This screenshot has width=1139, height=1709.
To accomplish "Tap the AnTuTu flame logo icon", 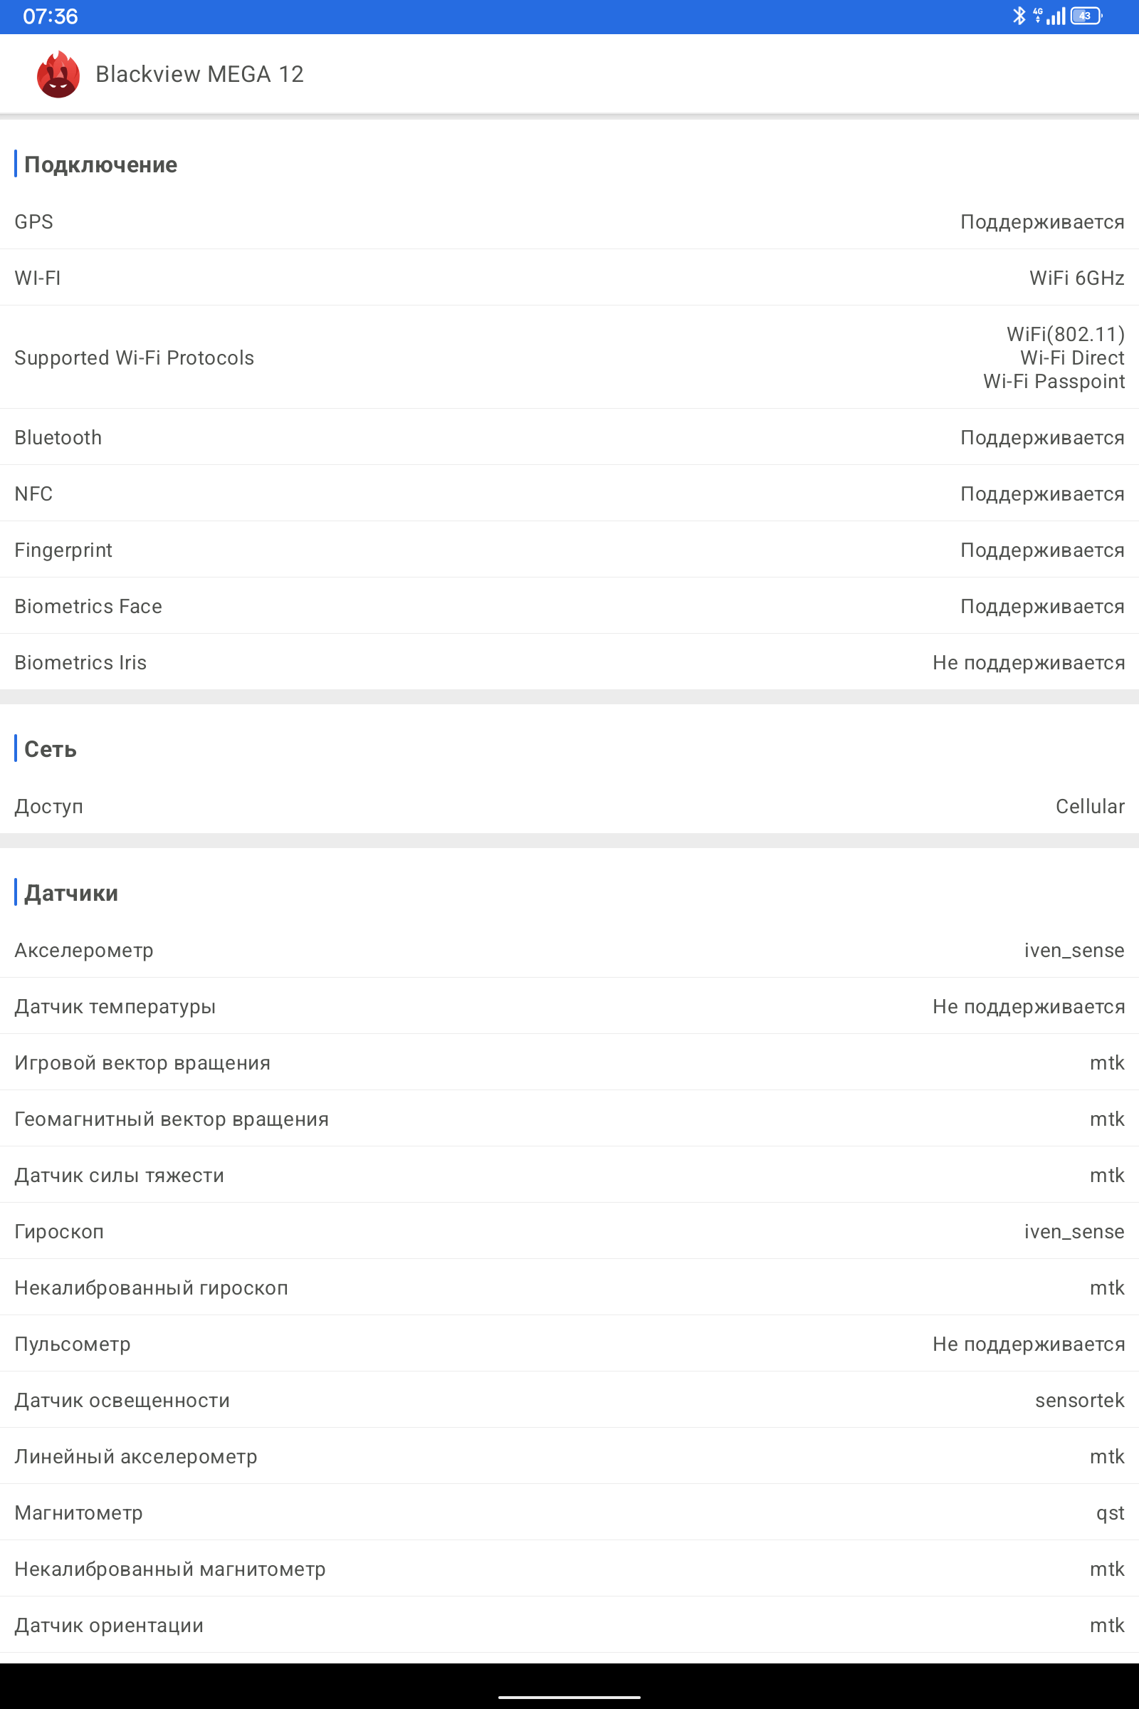I will tap(58, 74).
